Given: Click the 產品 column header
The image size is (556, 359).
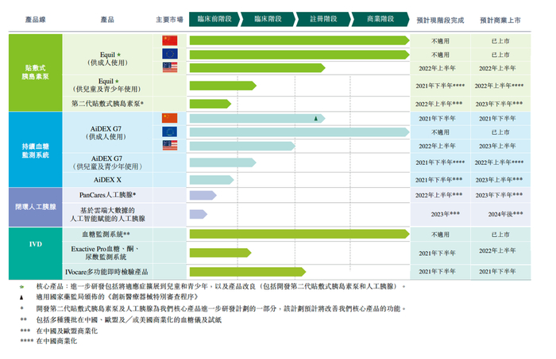Looking at the screenshot, I should coord(107,20).
